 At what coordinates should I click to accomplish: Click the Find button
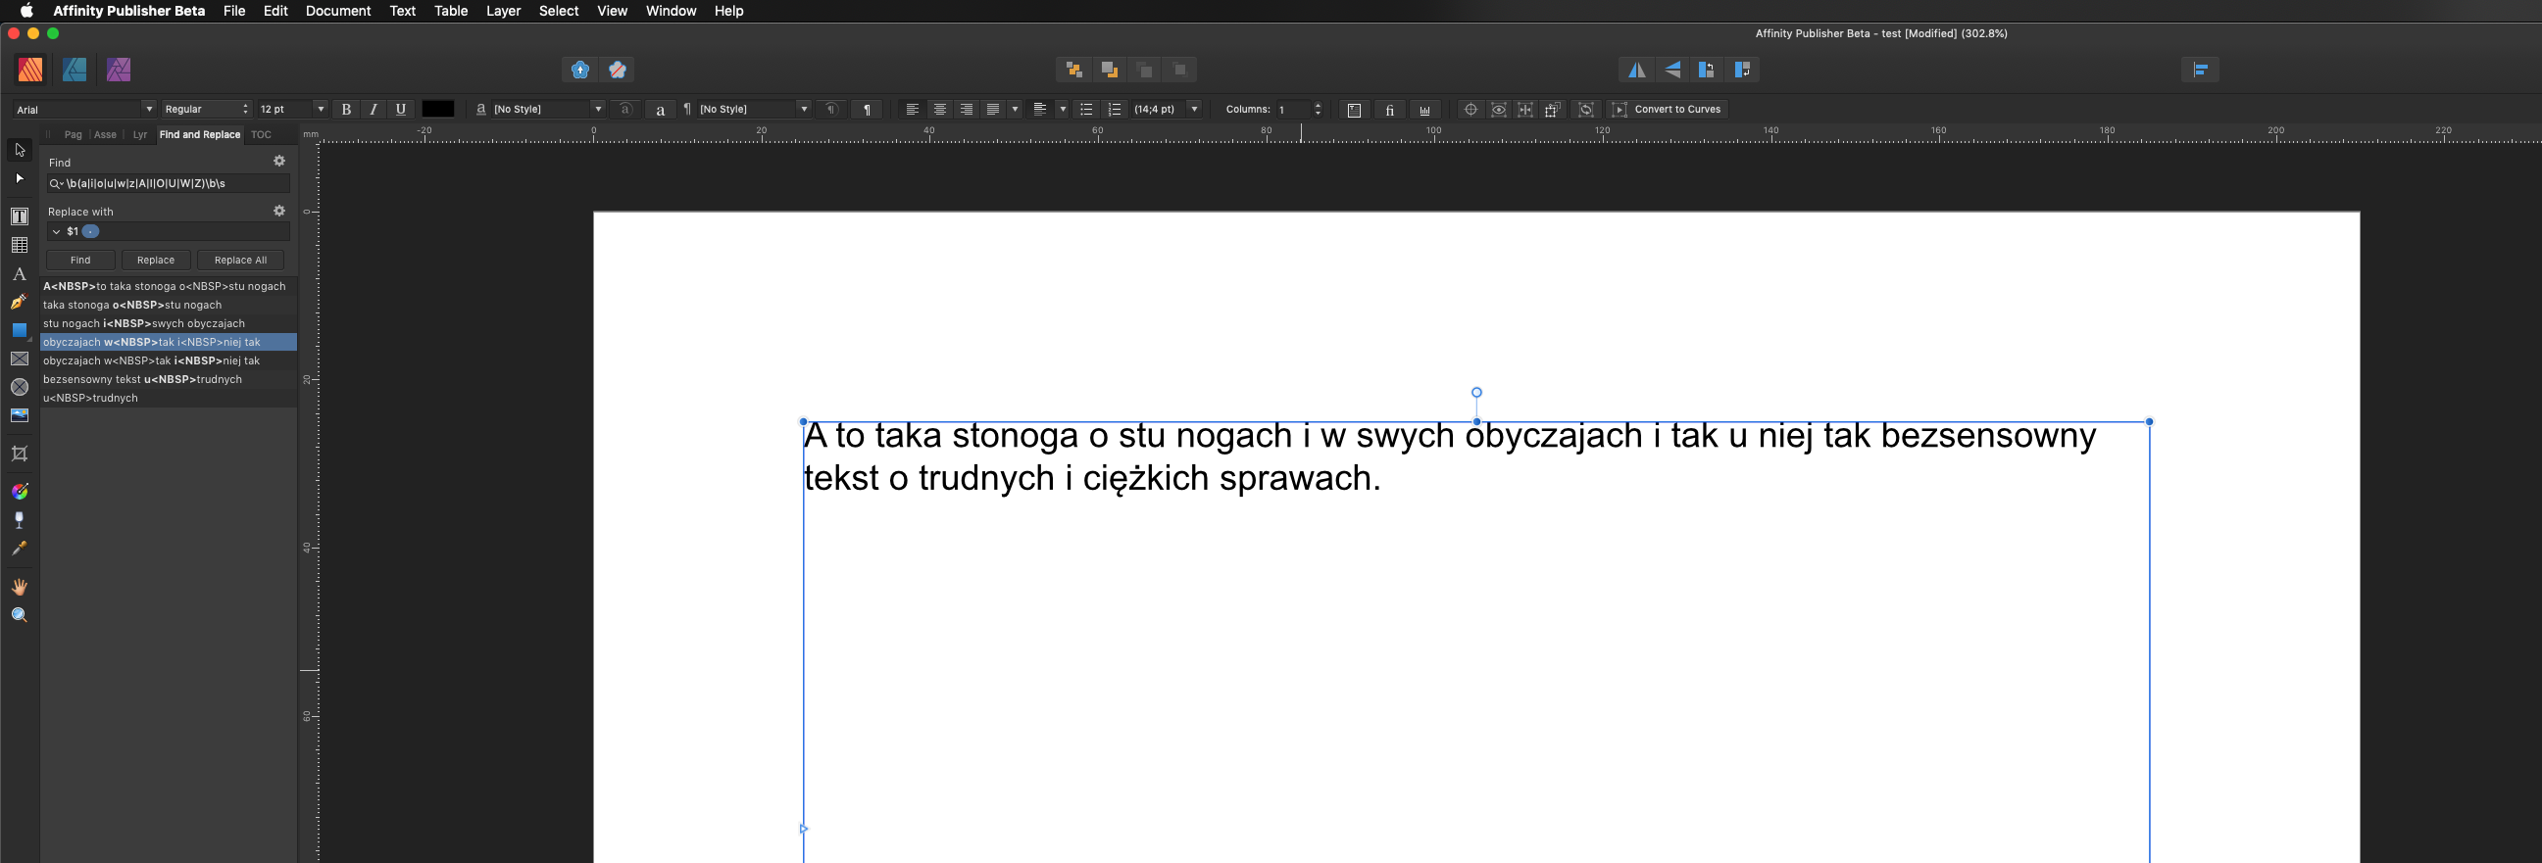[81, 261]
